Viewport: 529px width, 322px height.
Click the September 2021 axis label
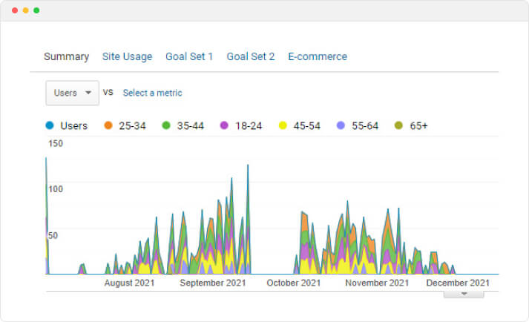tap(213, 283)
